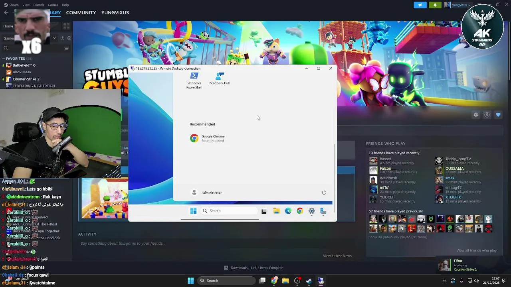Select ELDEN RING NIGHTREIGN in the library list
This screenshot has height=287, width=511.
coord(34,86)
